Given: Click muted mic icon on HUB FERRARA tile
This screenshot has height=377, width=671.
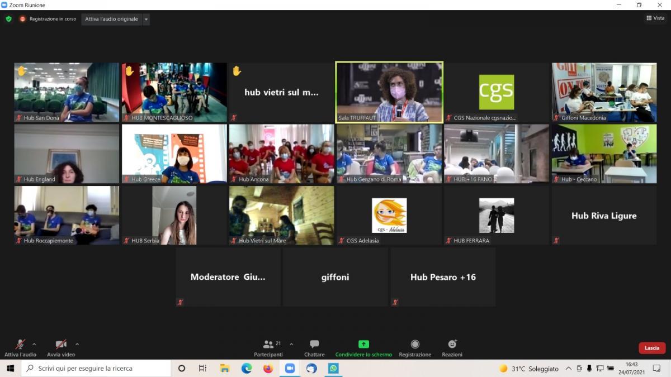Looking at the screenshot, I should coord(448,241).
